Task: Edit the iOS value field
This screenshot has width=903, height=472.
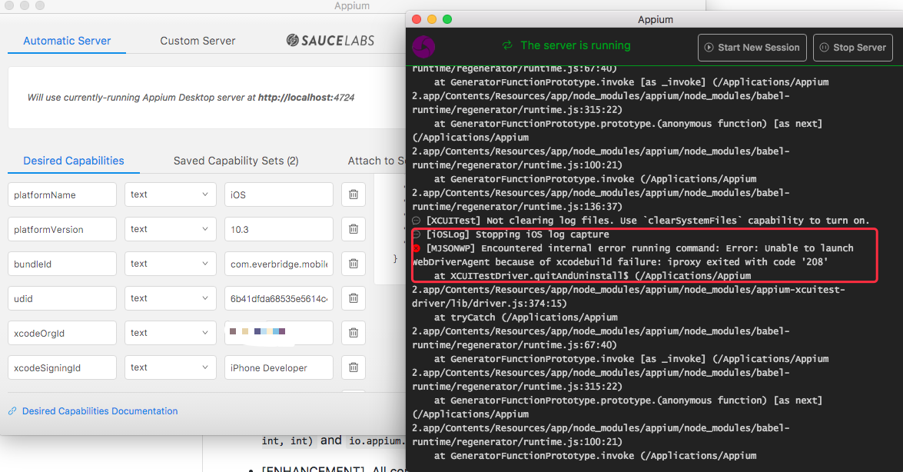Action: pyautogui.click(x=279, y=194)
